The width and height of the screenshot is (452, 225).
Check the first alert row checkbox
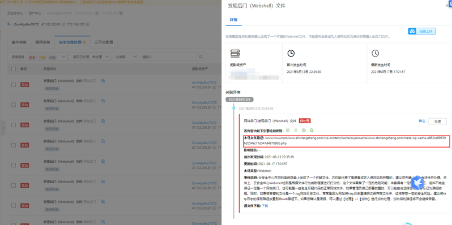[x=14, y=85]
